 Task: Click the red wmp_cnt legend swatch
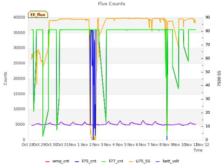click(x=48, y=162)
